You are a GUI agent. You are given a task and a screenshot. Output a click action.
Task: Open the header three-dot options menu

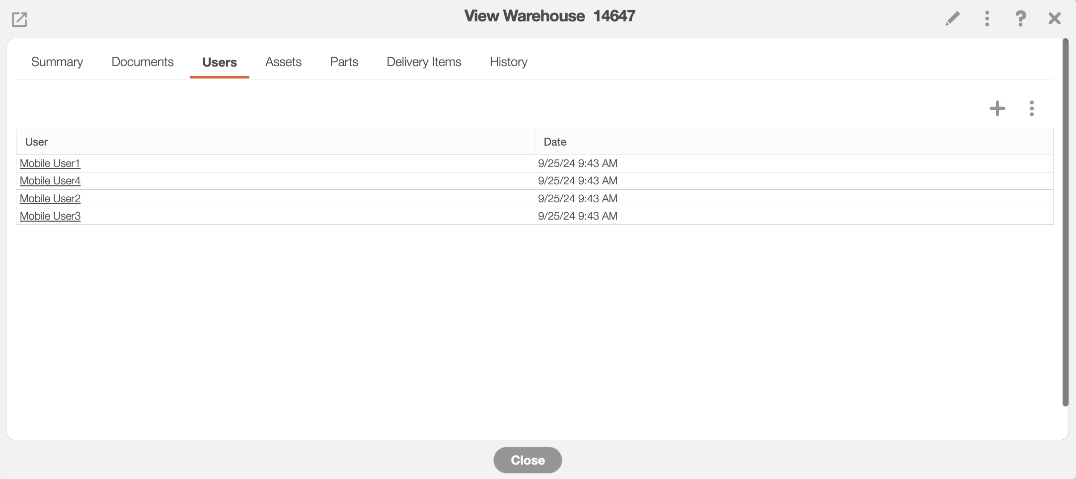(987, 19)
